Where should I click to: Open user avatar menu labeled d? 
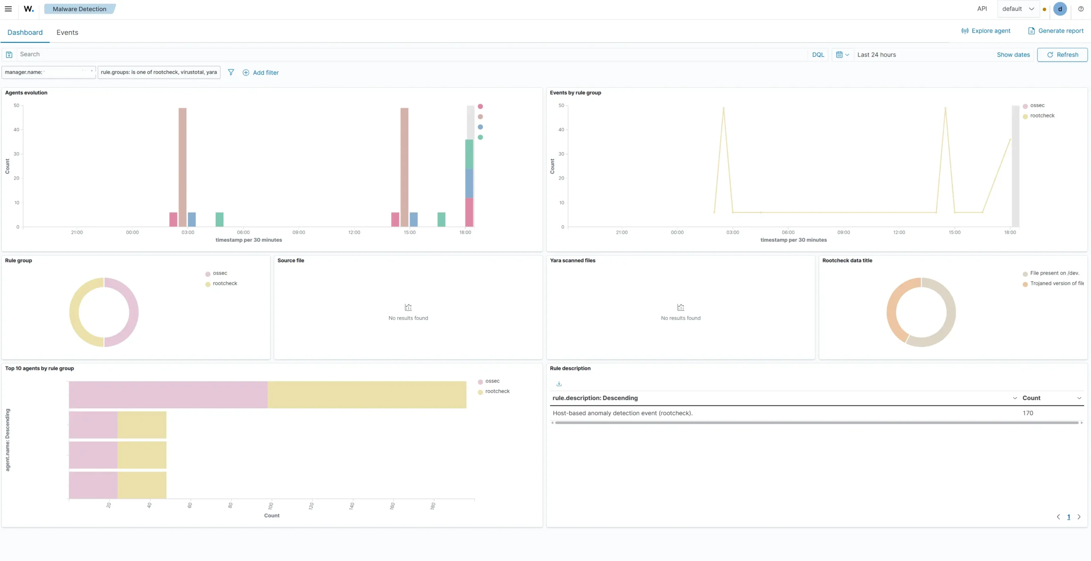1060,9
